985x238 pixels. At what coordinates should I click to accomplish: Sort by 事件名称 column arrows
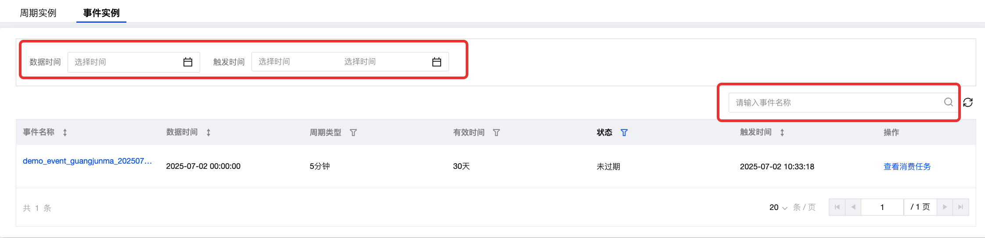(x=65, y=133)
